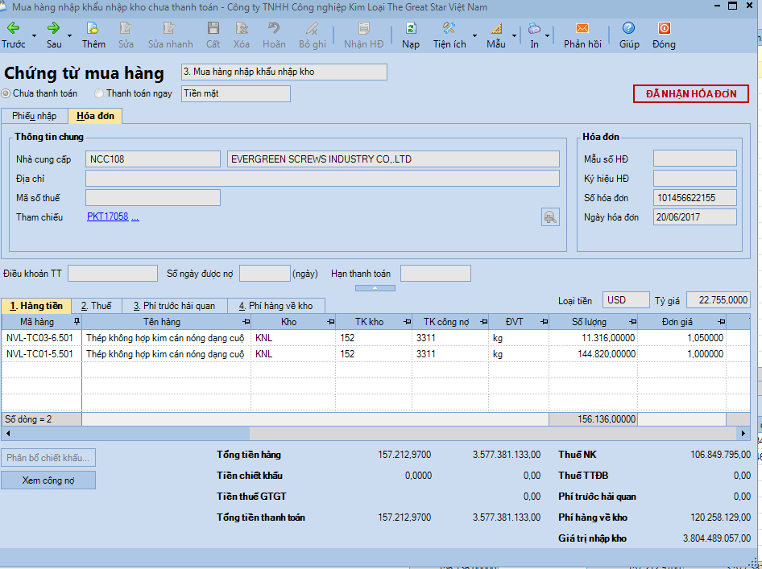Select the Chưa thanh toán radio button
762x569 pixels.
(x=6, y=93)
